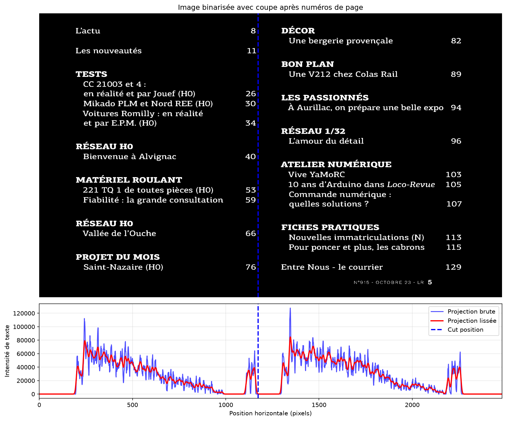
Task: Click 'Mikado PLM et Nord REE (H0)'
Action: [x=148, y=104]
